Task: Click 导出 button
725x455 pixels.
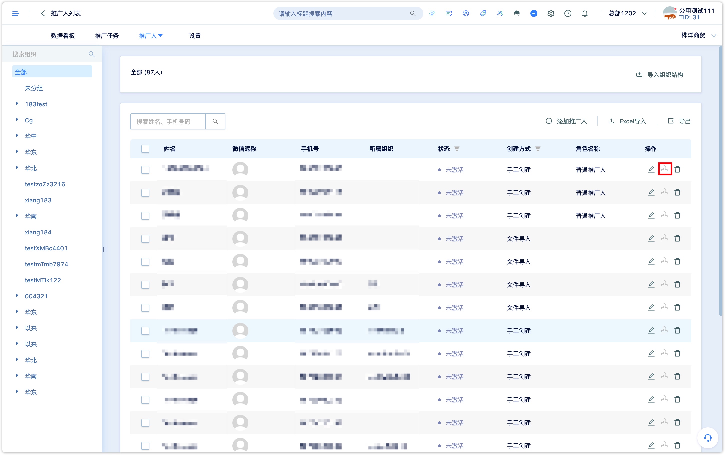Action: [x=679, y=121]
